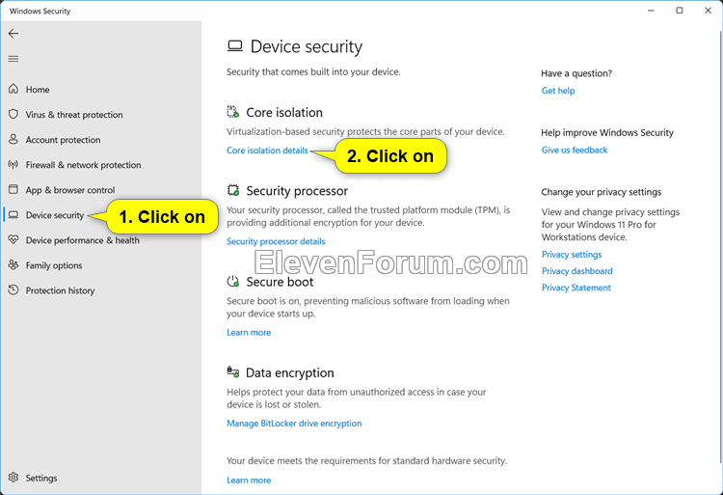Open Home from the sidebar
723x495 pixels.
pos(38,90)
